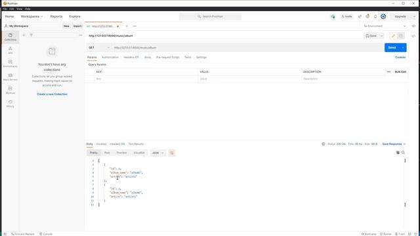This screenshot has height=236, width=420.
Task: Click the green sync status icon
Action: [333, 16]
